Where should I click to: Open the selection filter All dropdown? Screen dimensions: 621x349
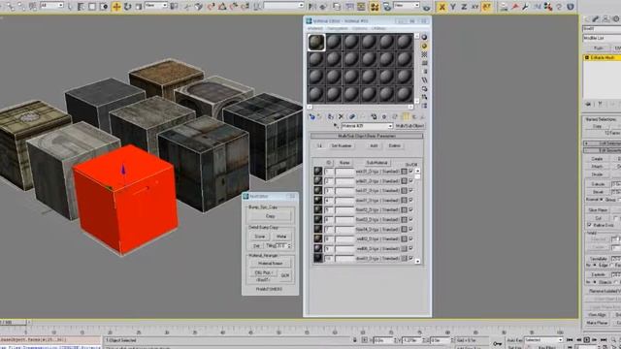51,5
